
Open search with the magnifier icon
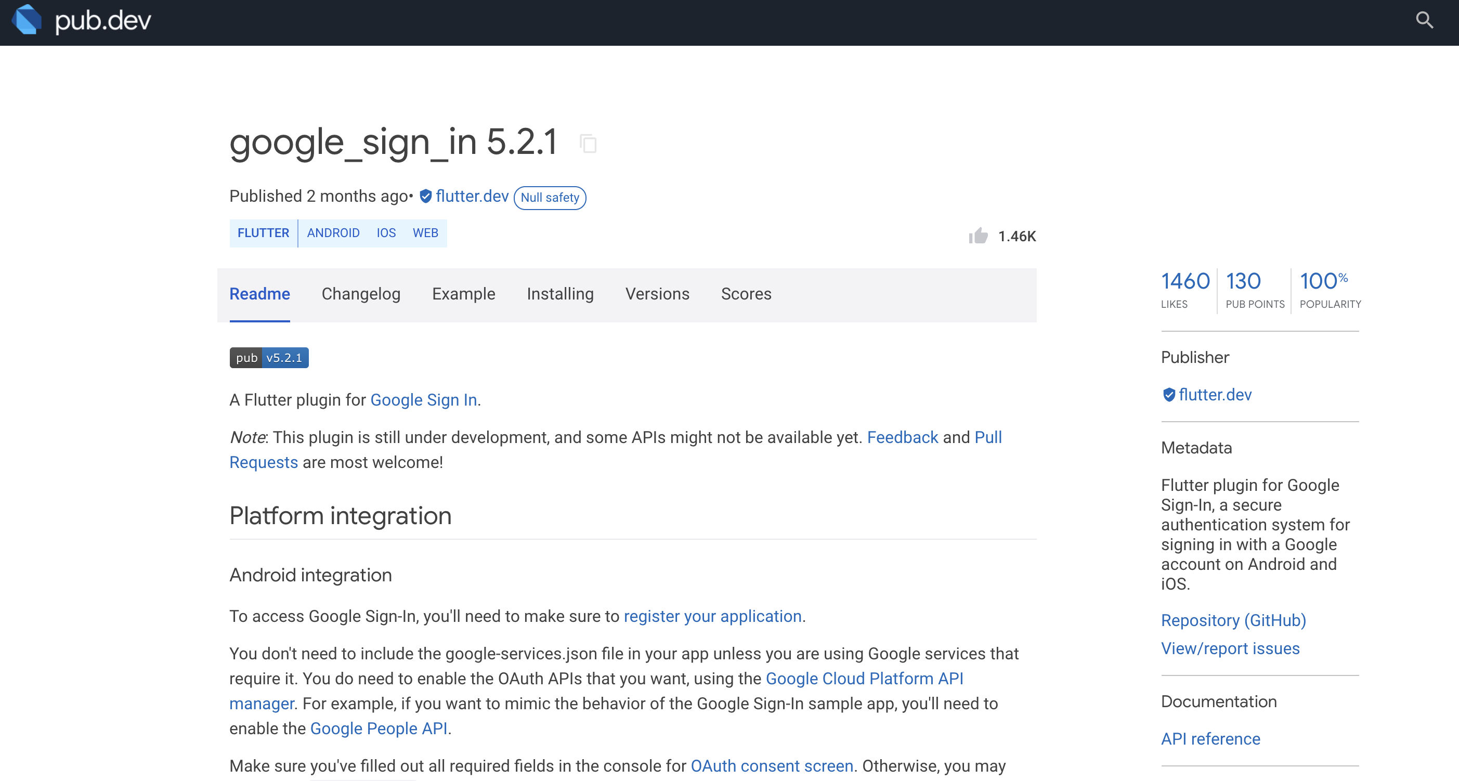[x=1424, y=20]
